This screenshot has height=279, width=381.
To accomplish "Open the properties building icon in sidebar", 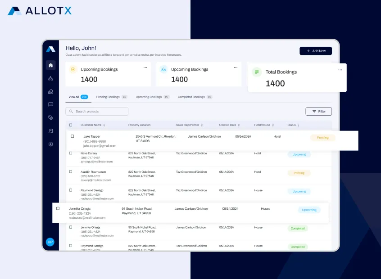I will coord(50,91).
